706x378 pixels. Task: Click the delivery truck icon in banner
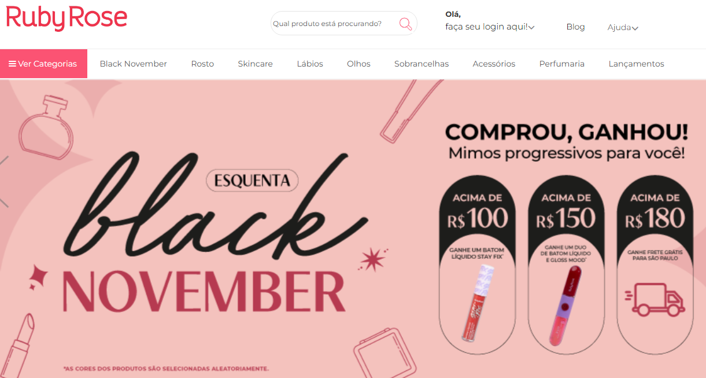point(654,299)
